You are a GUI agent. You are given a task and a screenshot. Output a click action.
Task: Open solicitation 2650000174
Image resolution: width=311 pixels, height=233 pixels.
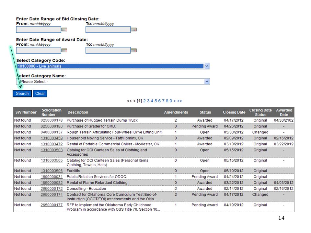[52, 194]
